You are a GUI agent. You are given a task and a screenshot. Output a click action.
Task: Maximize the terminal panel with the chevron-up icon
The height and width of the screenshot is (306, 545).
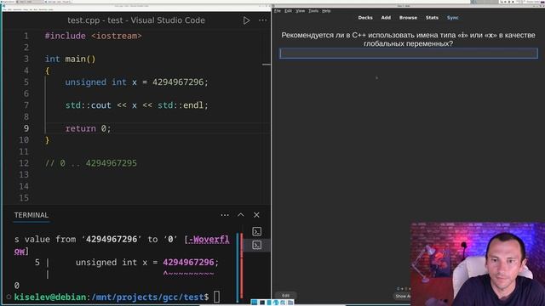(240, 215)
